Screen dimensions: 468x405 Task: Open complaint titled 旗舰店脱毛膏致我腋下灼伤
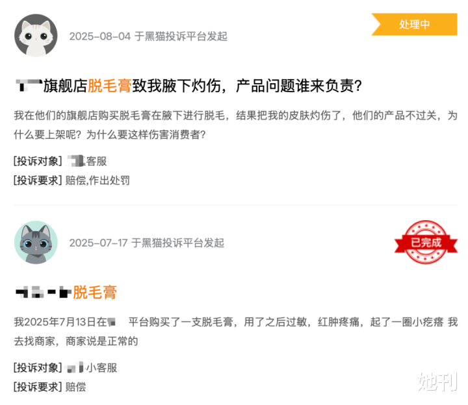[x=189, y=86]
